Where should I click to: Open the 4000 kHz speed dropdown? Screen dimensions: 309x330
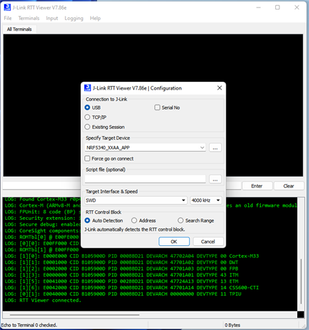pyautogui.click(x=206, y=200)
